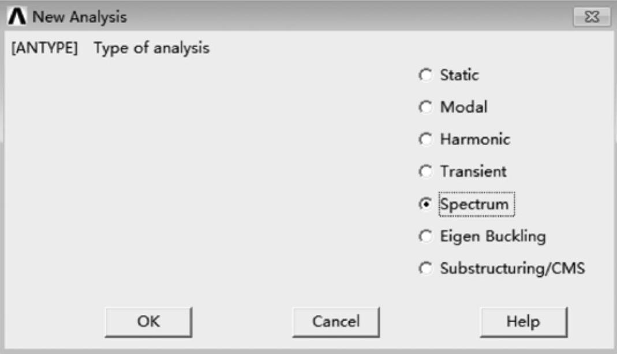This screenshot has width=617, height=354.
Task: Choose the Substructuring/CMS radio button circle
Action: pyautogui.click(x=426, y=269)
